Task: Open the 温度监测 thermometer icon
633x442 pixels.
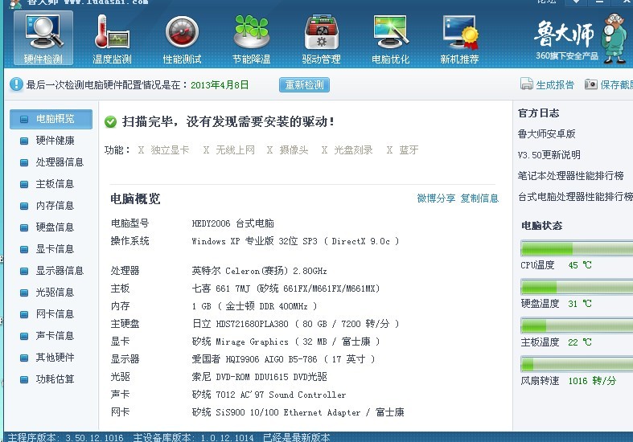Action: 112,32
